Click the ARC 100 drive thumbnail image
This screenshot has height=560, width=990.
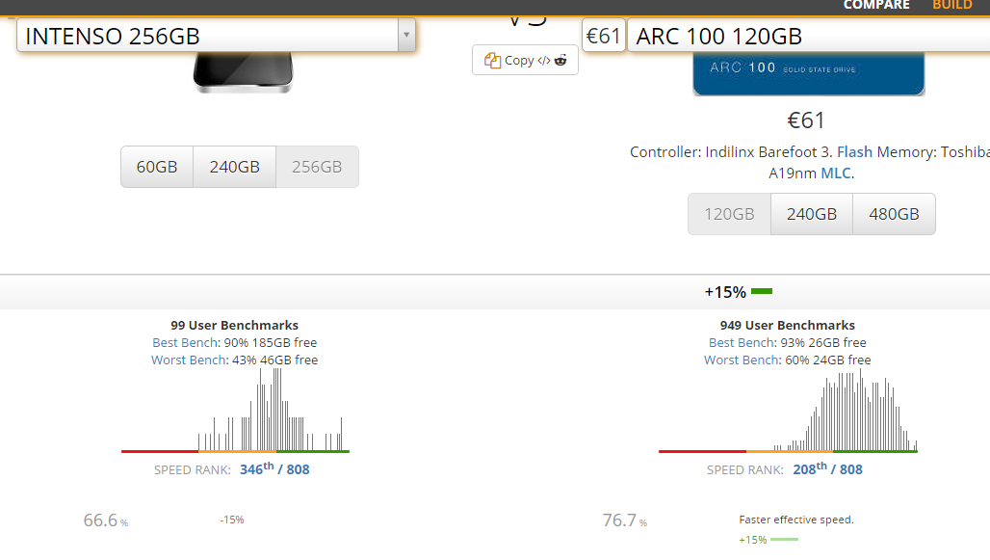[809, 73]
